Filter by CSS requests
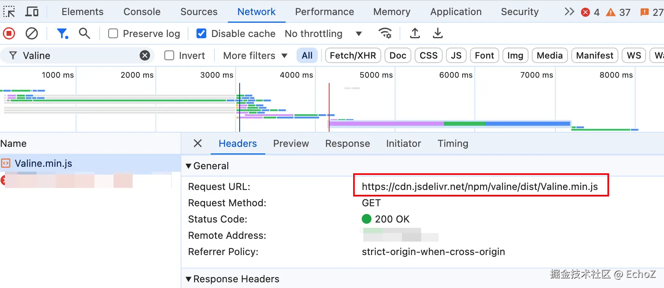Image resolution: width=664 pixels, height=288 pixels. [428, 55]
